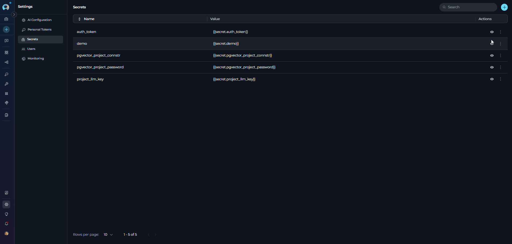Add a new secret with plus button

[x=504, y=7]
